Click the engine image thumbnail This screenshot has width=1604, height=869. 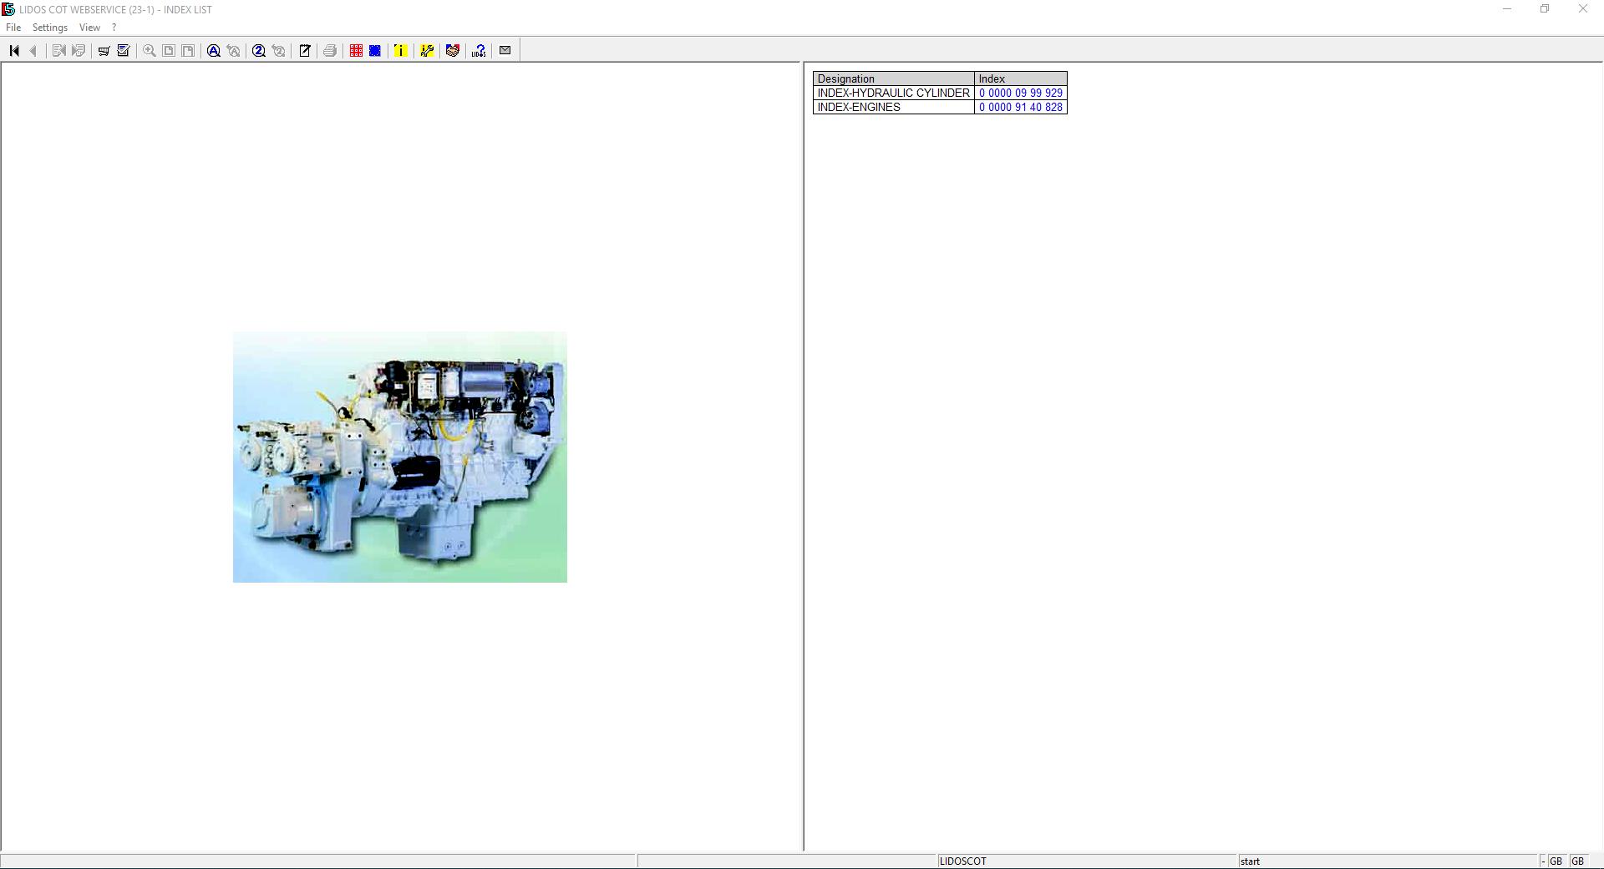pyautogui.click(x=399, y=457)
